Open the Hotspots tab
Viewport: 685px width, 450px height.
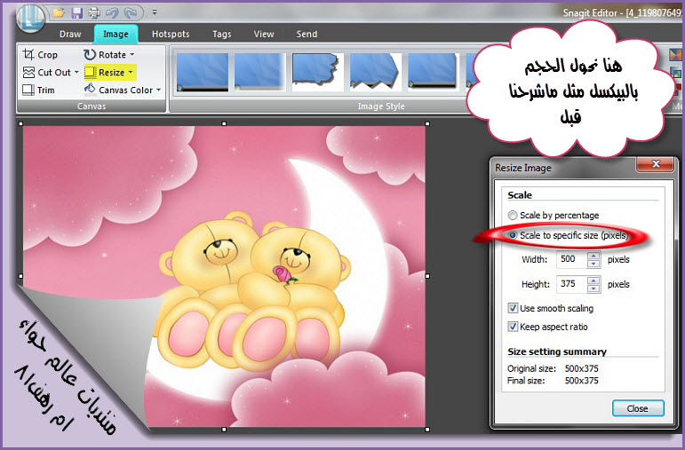[170, 34]
